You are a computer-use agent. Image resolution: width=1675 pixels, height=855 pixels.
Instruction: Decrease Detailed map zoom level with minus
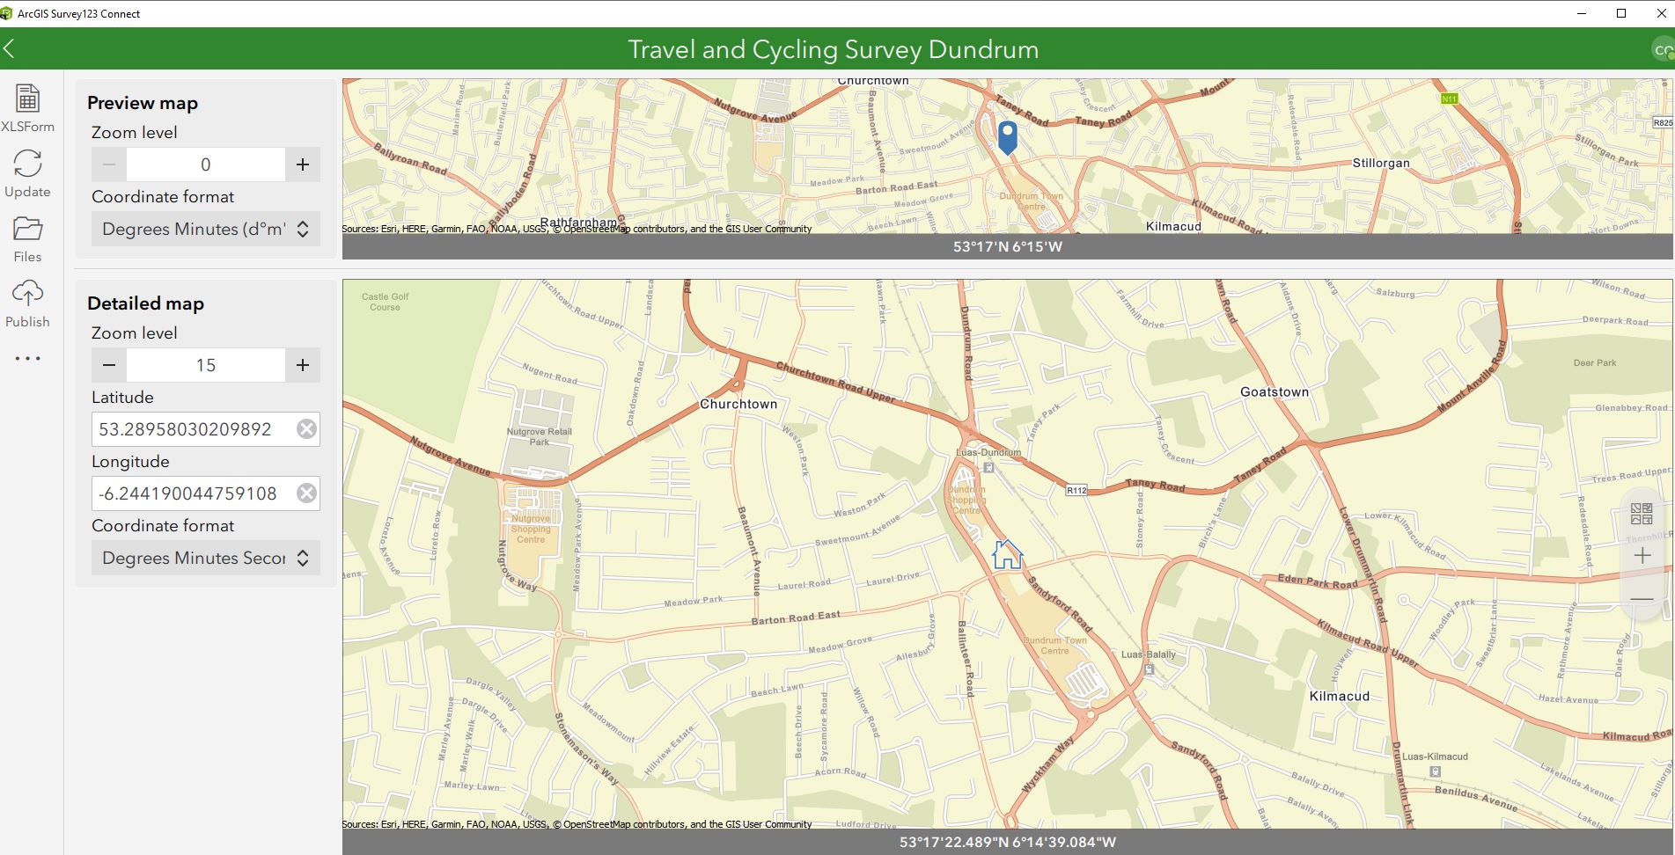[x=108, y=364]
